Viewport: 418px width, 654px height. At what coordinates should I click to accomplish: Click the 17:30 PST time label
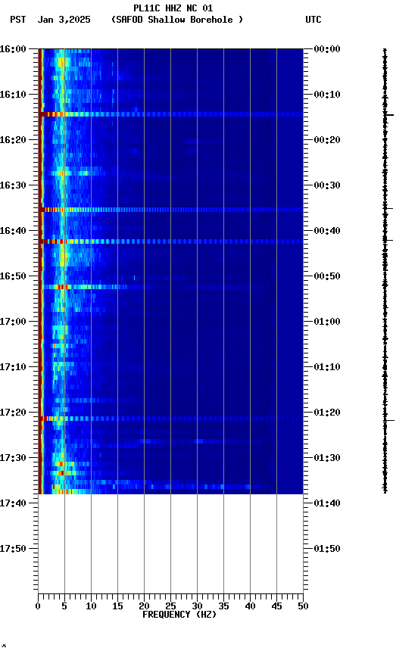click(x=13, y=458)
